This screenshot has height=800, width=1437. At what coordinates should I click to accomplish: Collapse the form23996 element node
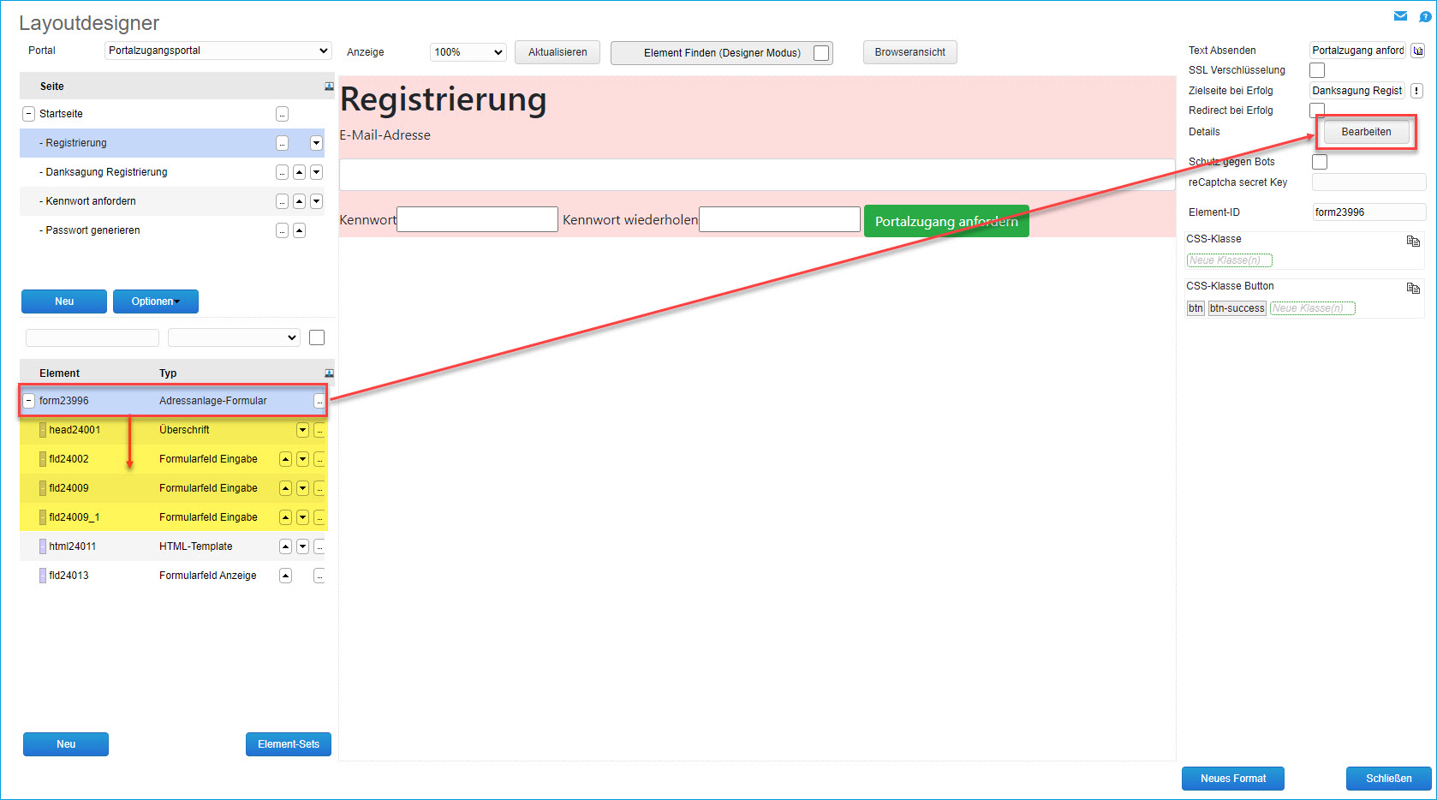point(28,401)
